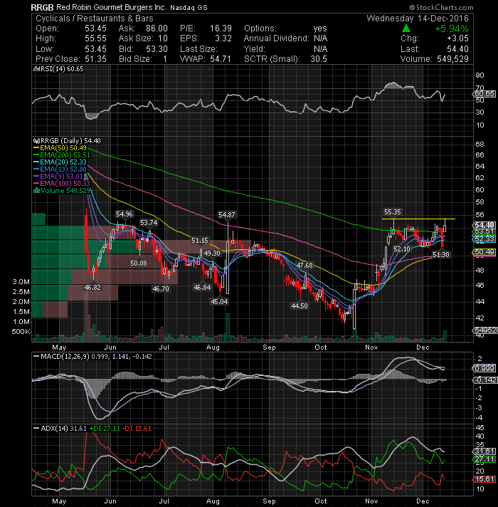
Task: Click the P/E 16.39 value
Action: pos(221,28)
